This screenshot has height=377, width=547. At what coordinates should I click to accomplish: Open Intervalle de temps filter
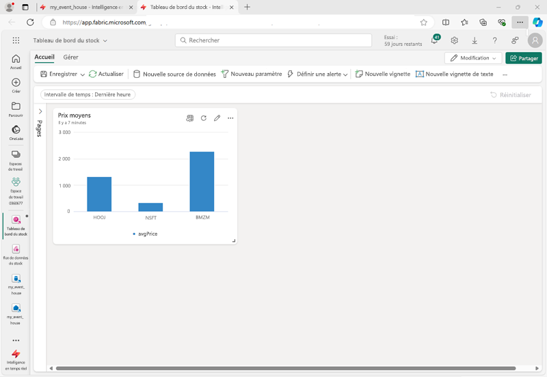(88, 94)
